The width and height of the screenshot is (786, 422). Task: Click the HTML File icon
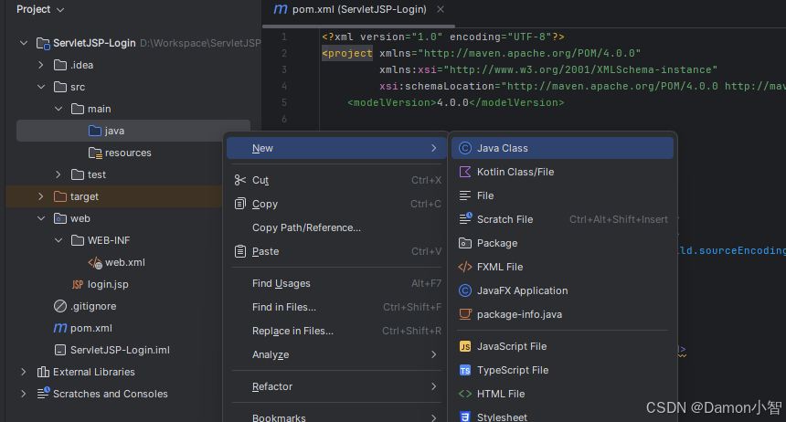coord(465,395)
